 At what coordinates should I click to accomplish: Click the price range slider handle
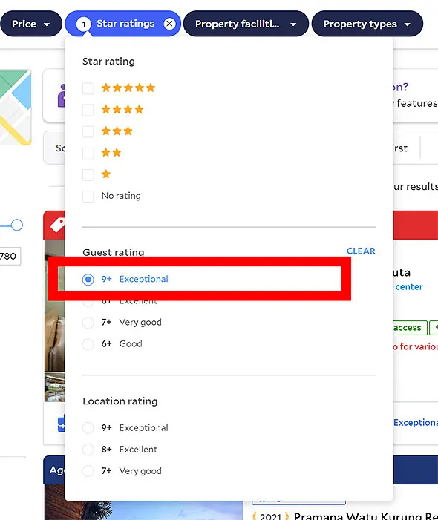click(16, 225)
